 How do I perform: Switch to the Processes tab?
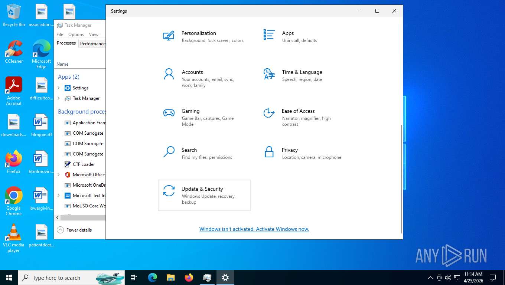[66, 43]
